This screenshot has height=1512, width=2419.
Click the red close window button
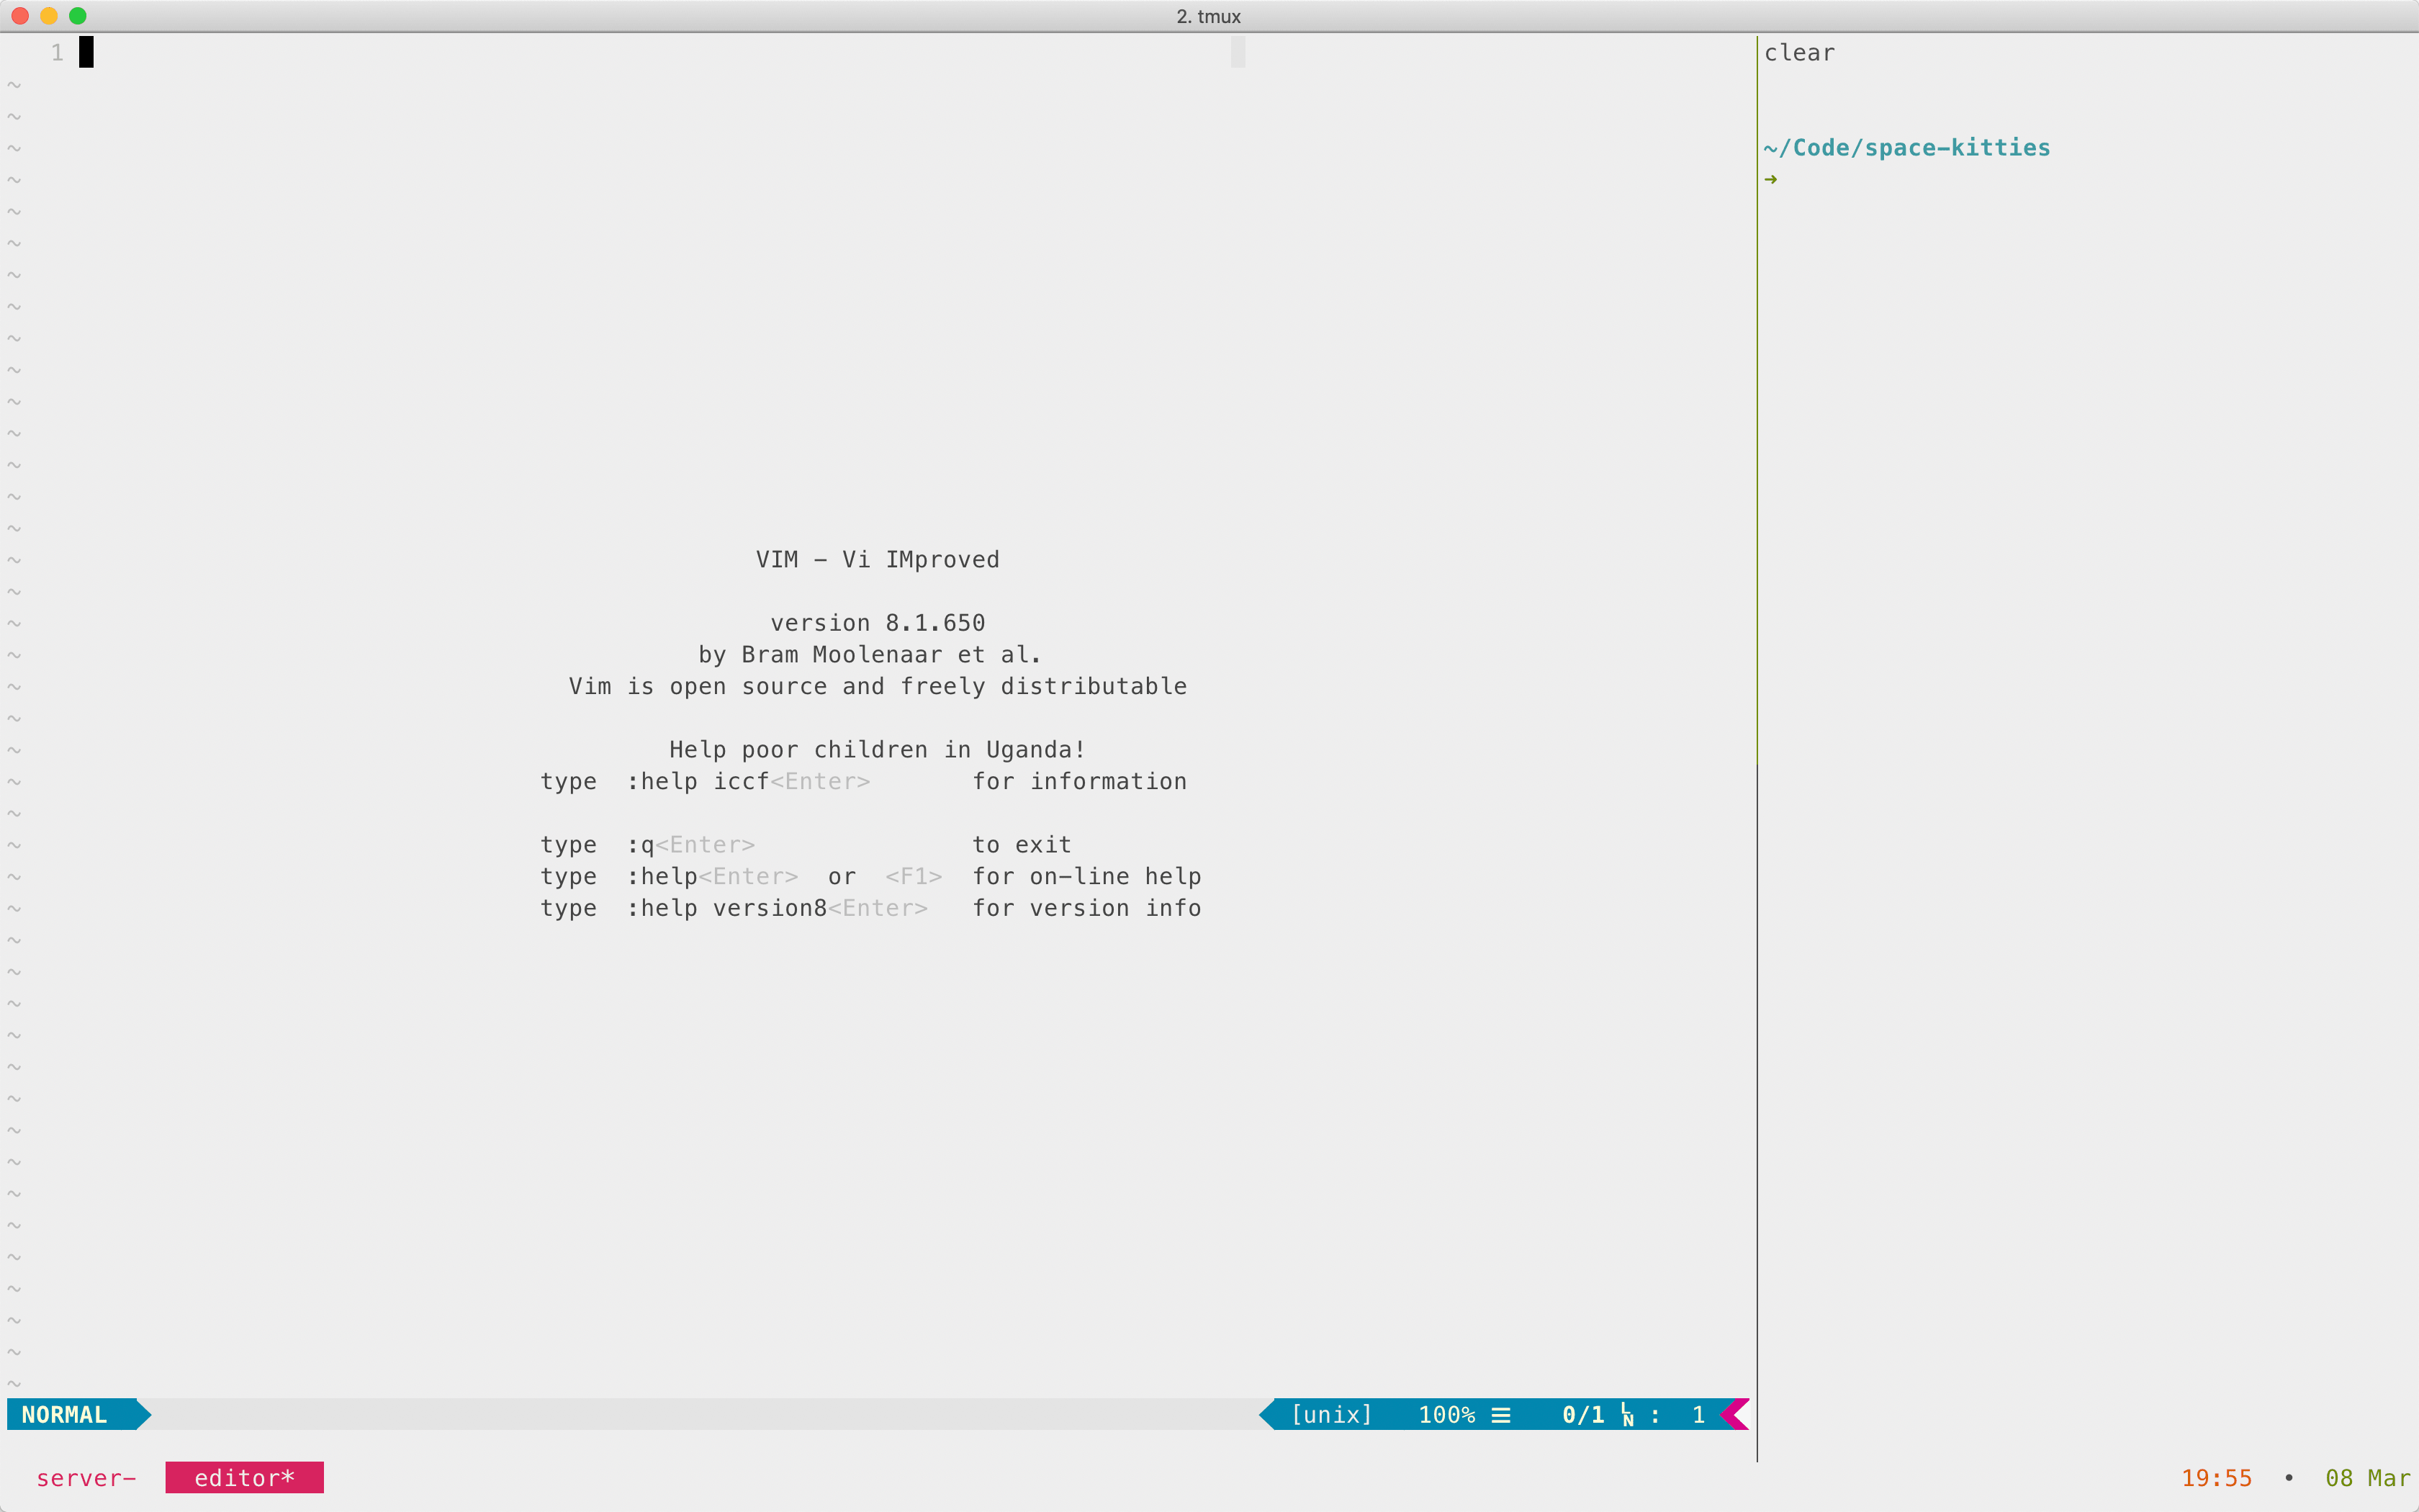coord(20,16)
